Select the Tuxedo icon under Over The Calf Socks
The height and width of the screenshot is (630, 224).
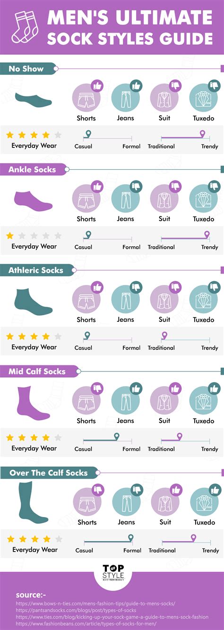click(204, 502)
